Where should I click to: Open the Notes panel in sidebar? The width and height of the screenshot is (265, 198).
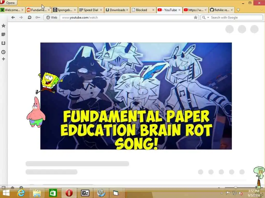pyautogui.click(x=3, y=35)
